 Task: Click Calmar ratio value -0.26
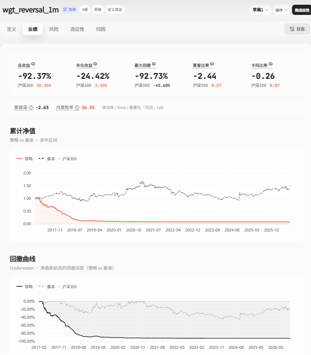(263, 76)
